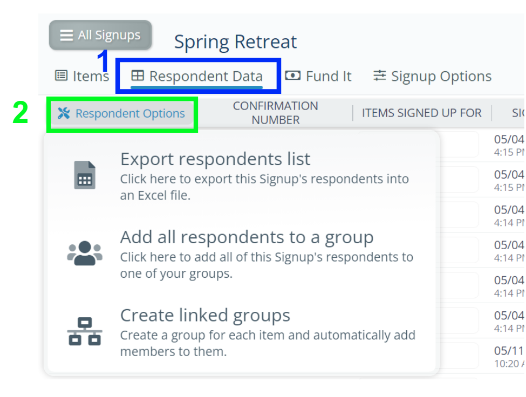
Task: Open the Fund It tab
Action: point(318,76)
